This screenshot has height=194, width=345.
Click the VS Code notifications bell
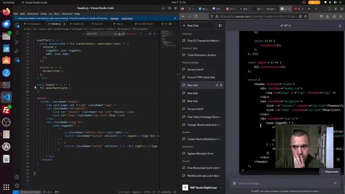coord(175,192)
